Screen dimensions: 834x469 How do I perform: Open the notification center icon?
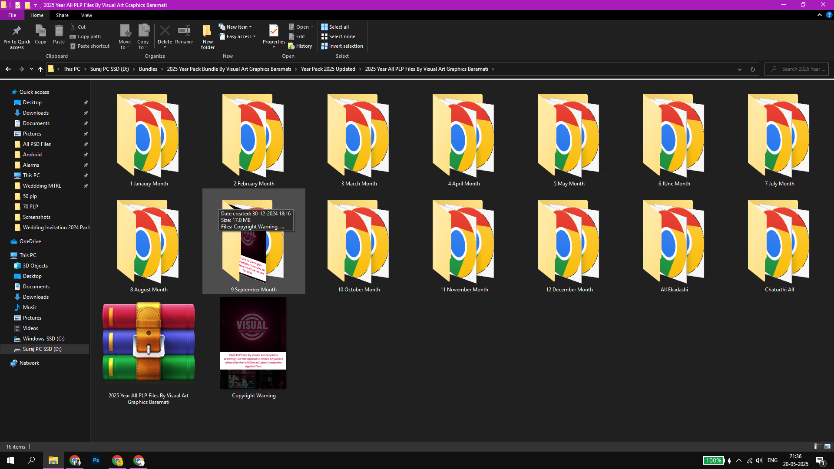tap(821, 461)
